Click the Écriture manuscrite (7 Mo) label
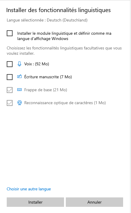The width and height of the screenshot is (131, 213). coord(48,77)
